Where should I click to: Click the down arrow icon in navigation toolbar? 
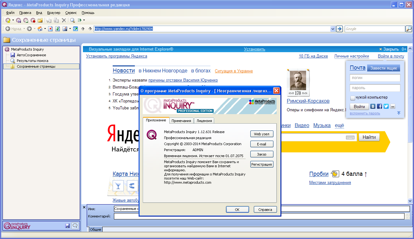90,29
